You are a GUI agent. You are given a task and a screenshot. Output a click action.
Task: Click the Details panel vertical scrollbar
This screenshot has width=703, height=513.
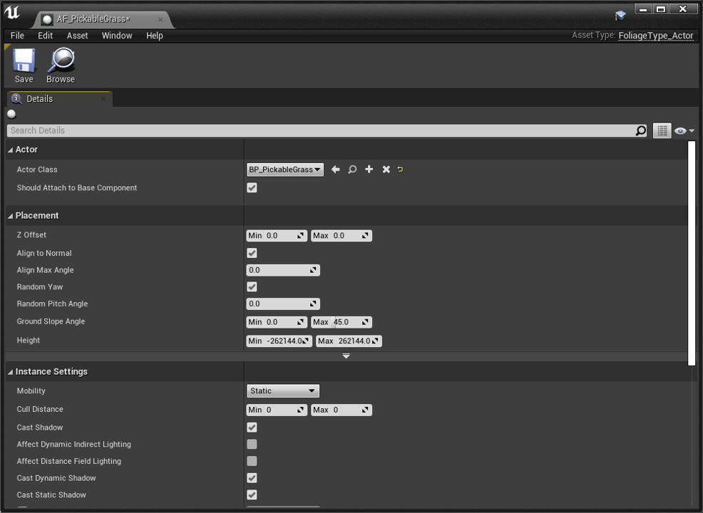click(692, 253)
